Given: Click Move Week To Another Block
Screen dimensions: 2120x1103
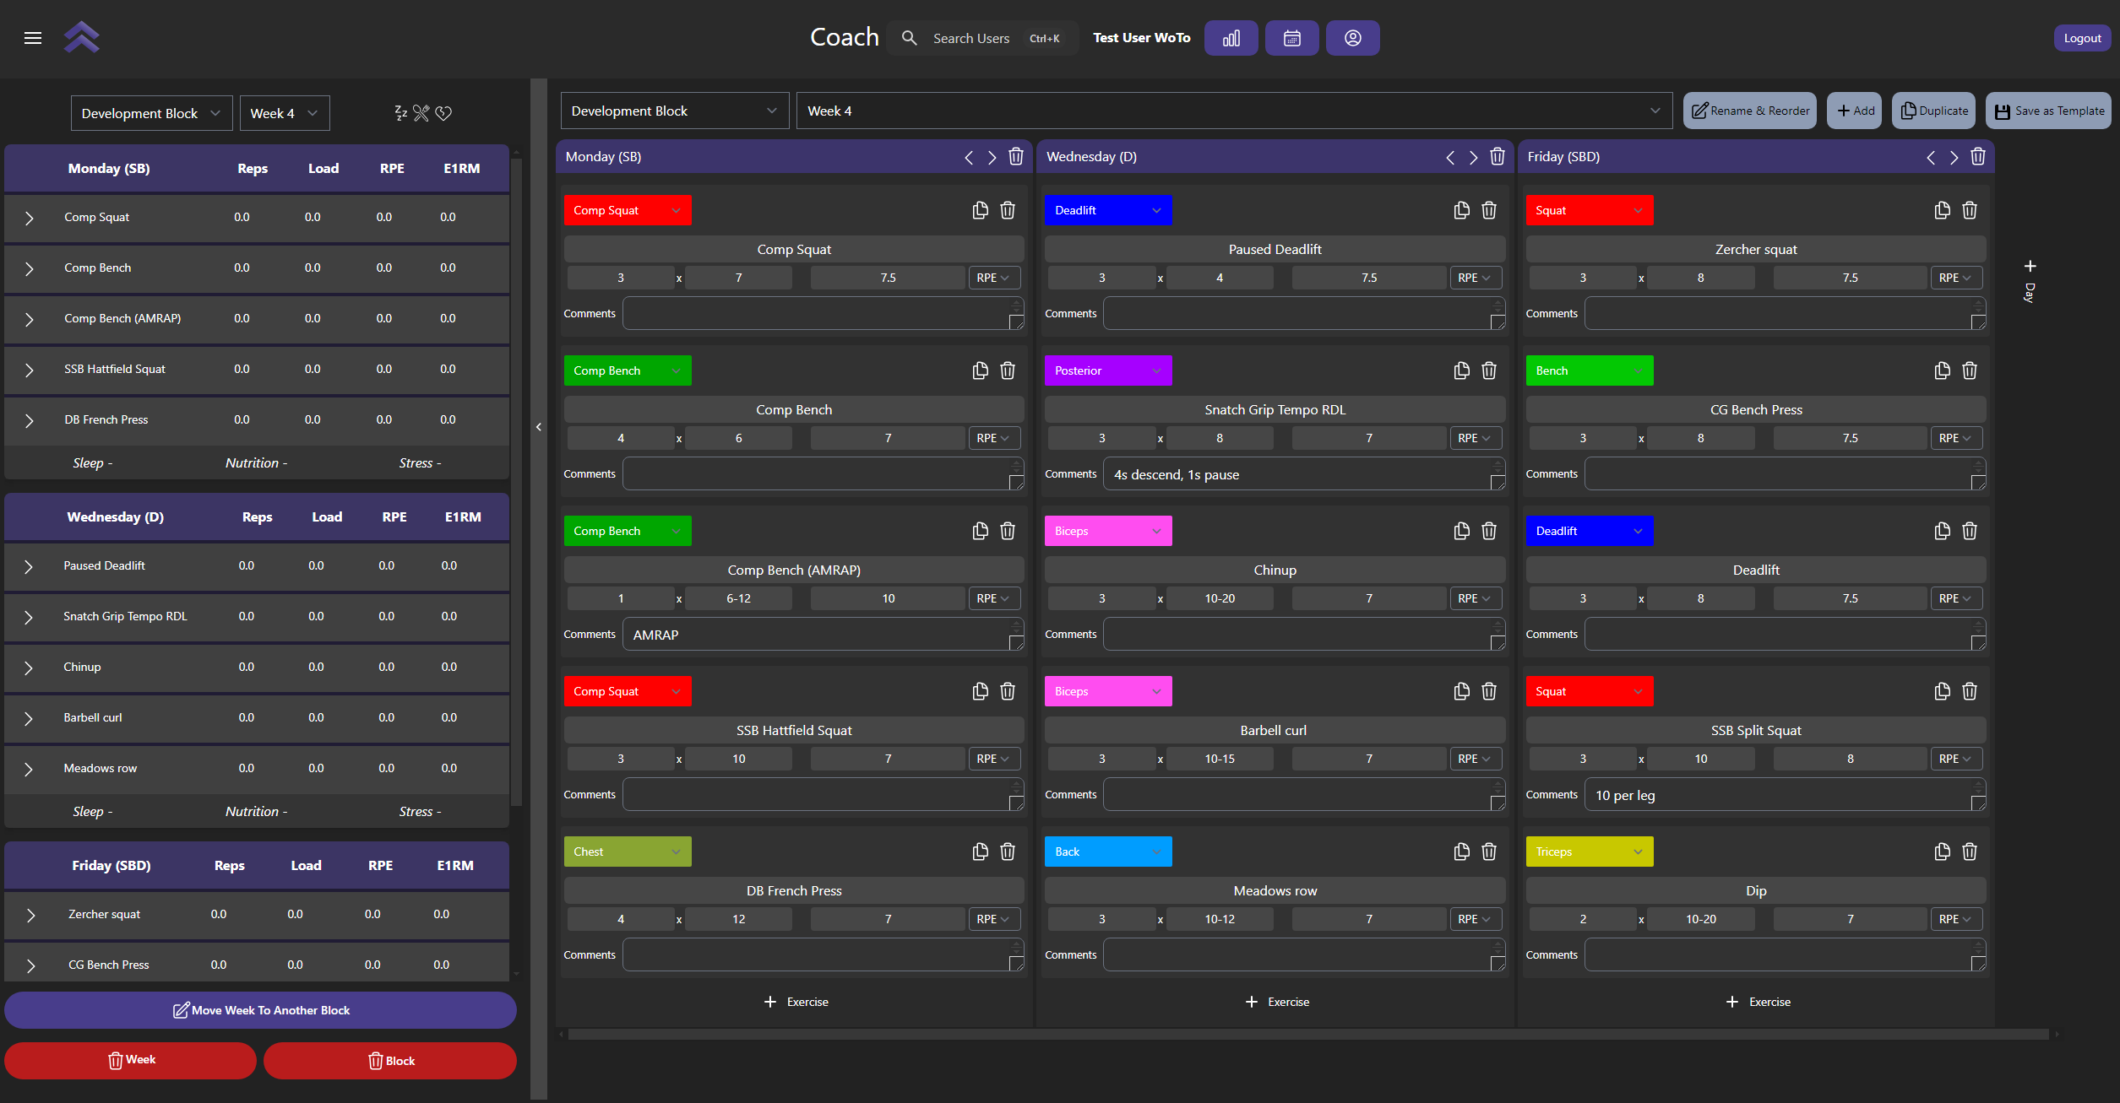Looking at the screenshot, I should tap(260, 1010).
